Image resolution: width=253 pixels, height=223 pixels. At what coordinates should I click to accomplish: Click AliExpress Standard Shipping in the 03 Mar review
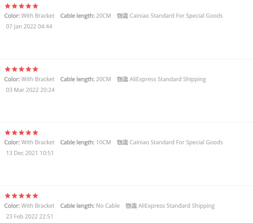168,79
